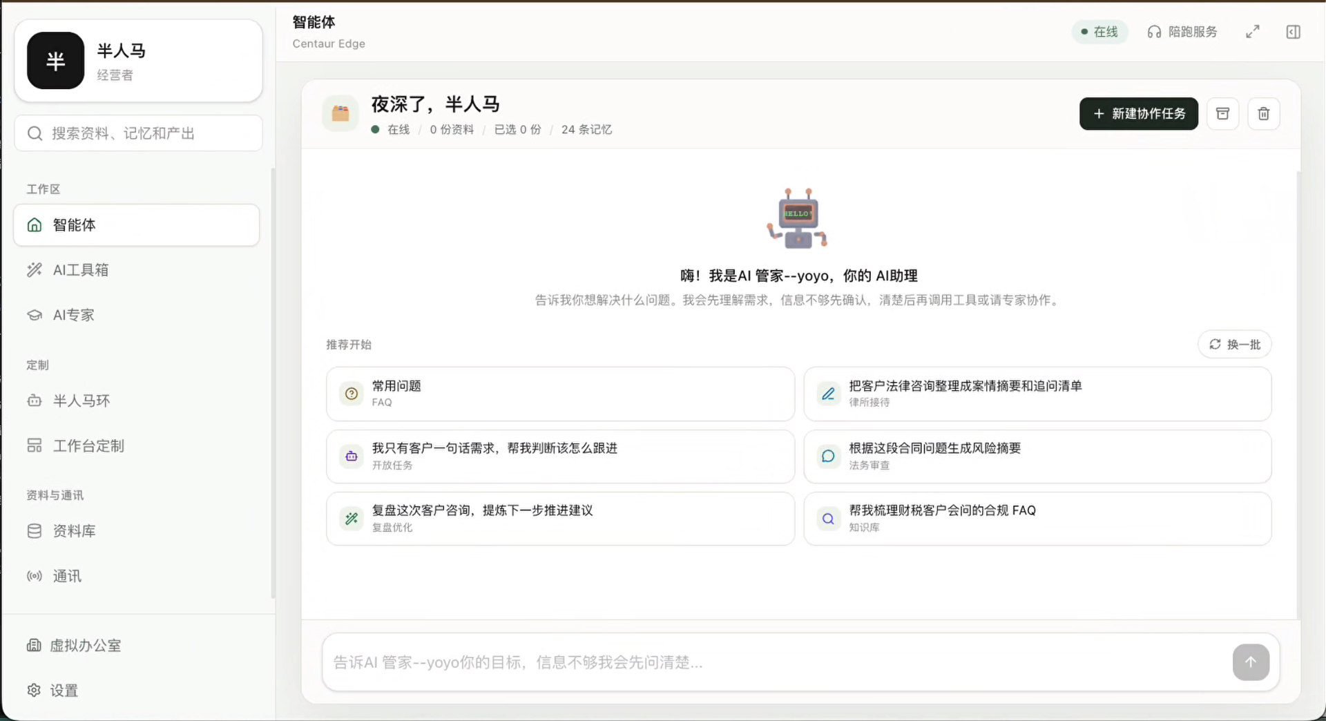Open the 智能体 workspace item
The height and width of the screenshot is (721, 1326).
pyautogui.click(x=137, y=224)
